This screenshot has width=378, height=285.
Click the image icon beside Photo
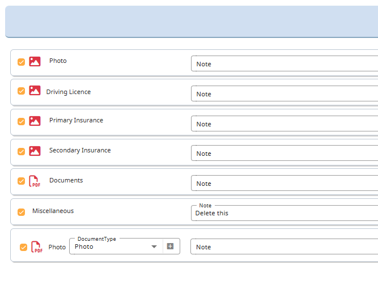pos(35,61)
